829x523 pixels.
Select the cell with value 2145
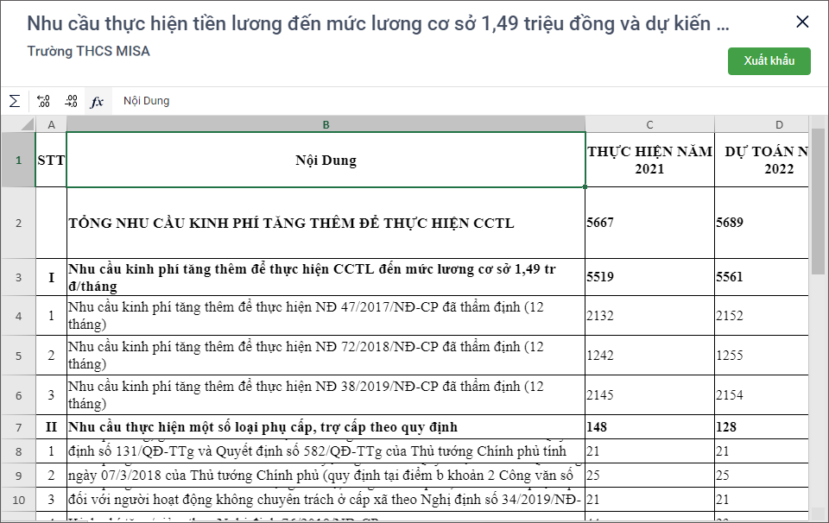(649, 394)
